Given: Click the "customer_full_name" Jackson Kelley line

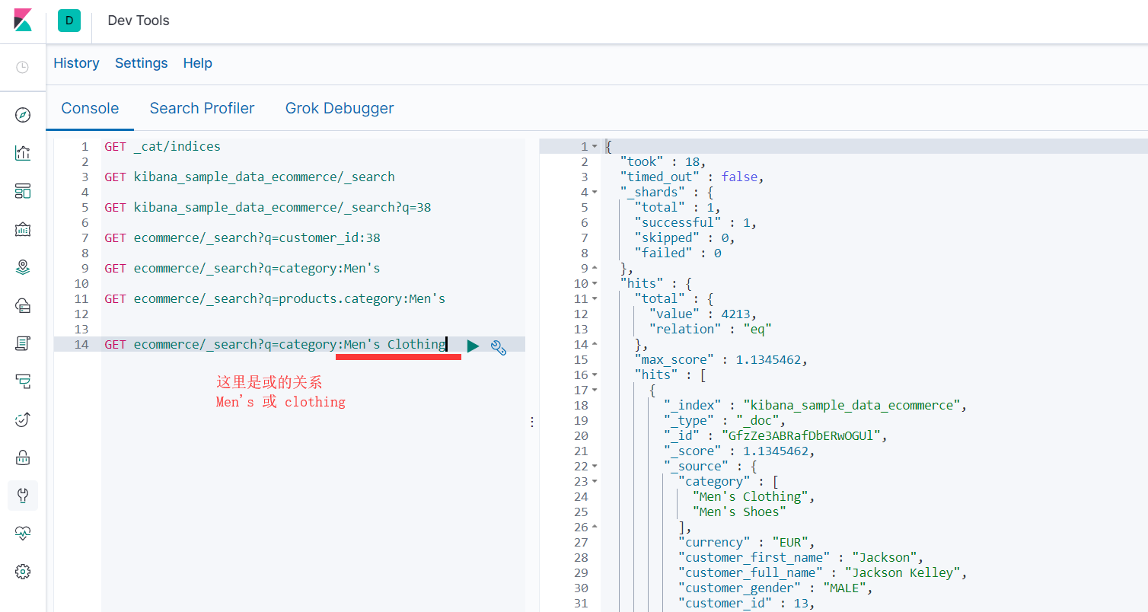Looking at the screenshot, I should [x=823, y=572].
